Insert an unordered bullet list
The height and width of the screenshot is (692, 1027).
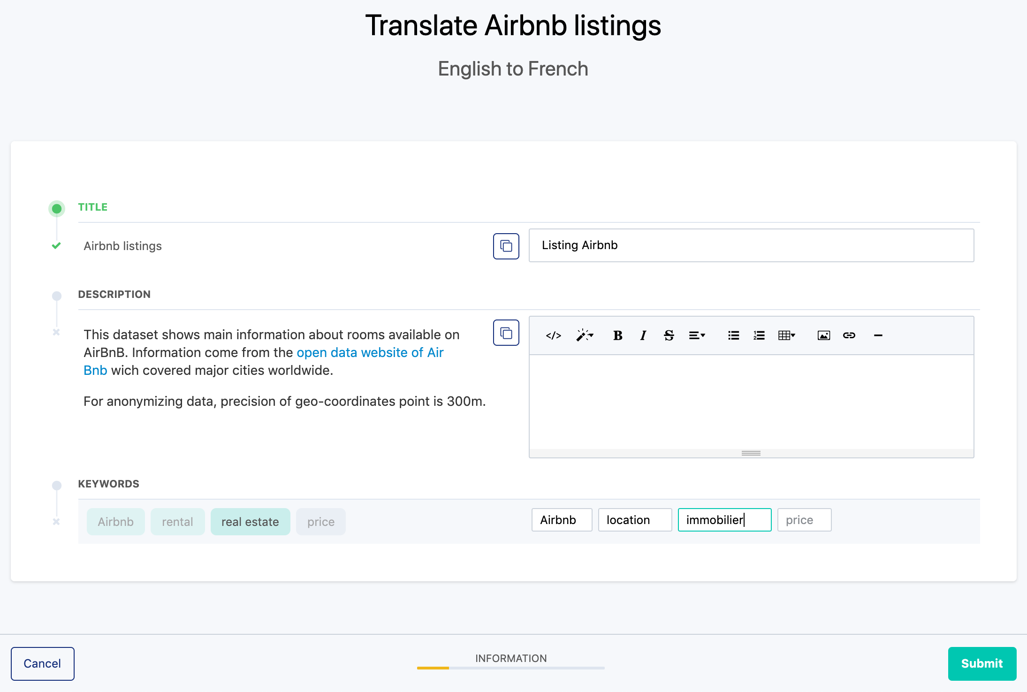[x=733, y=335]
